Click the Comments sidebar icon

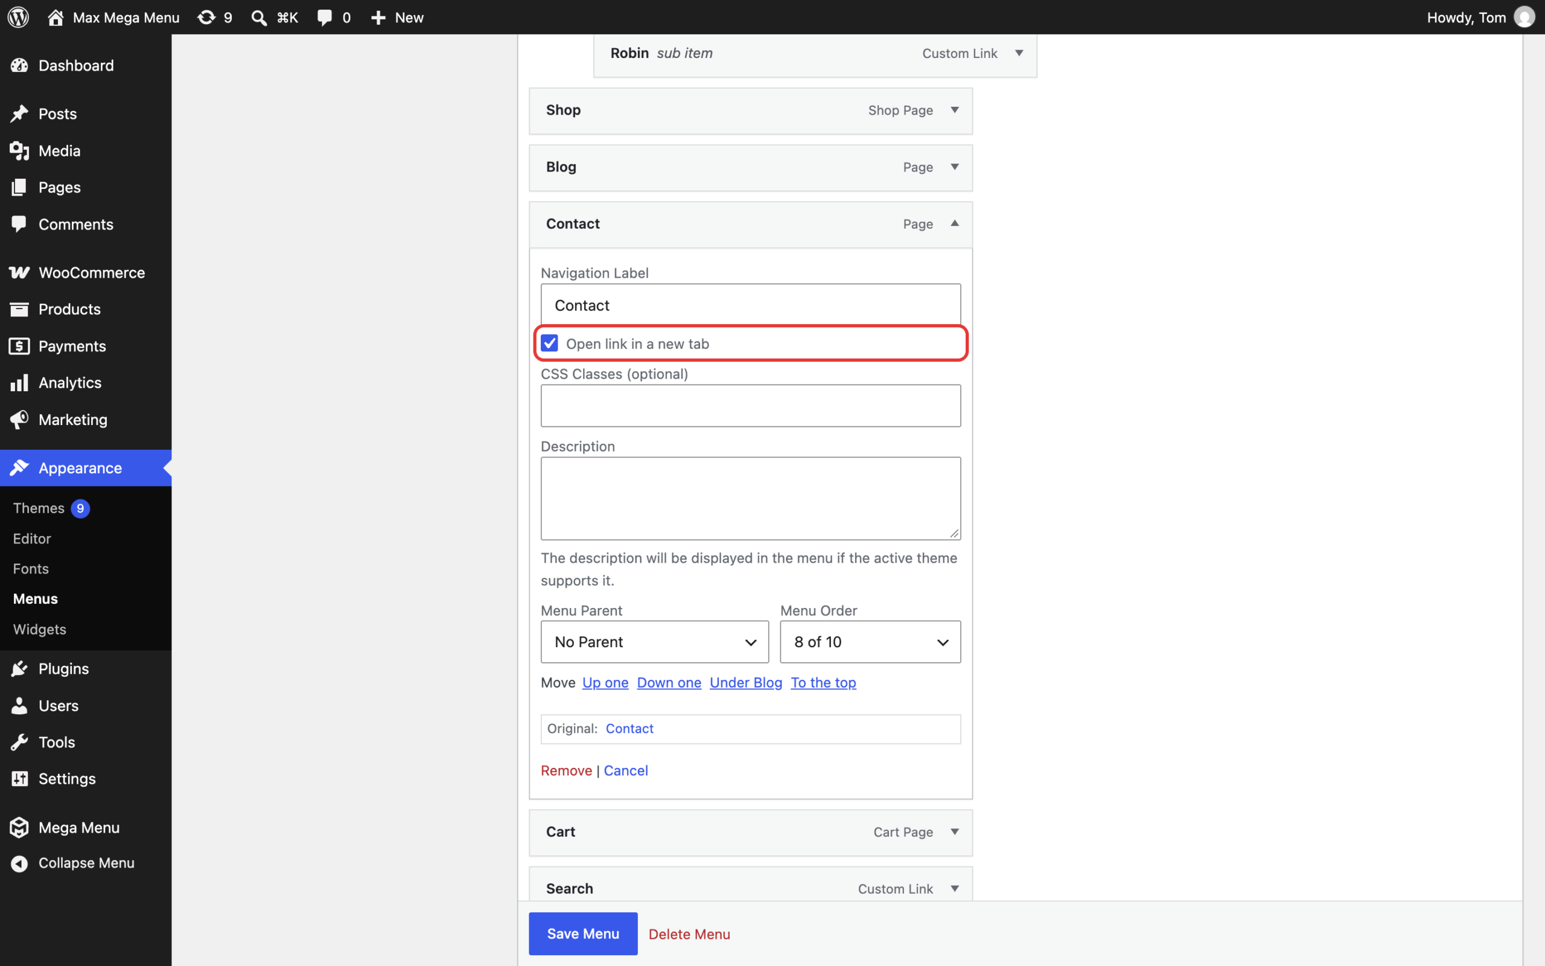pyautogui.click(x=19, y=224)
